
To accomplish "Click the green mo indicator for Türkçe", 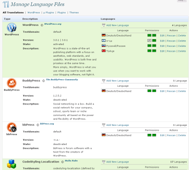I will point(154,51).
